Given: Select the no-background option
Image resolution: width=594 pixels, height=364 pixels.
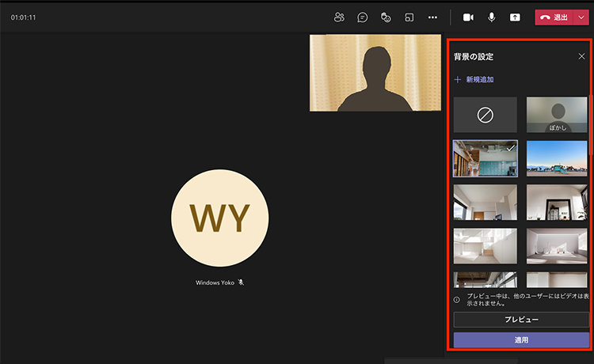Looking at the screenshot, I should [485, 115].
